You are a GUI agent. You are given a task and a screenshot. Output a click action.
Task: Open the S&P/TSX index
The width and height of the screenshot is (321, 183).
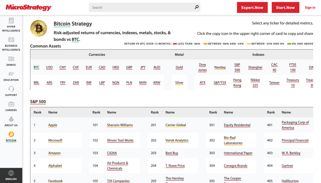coord(220,83)
